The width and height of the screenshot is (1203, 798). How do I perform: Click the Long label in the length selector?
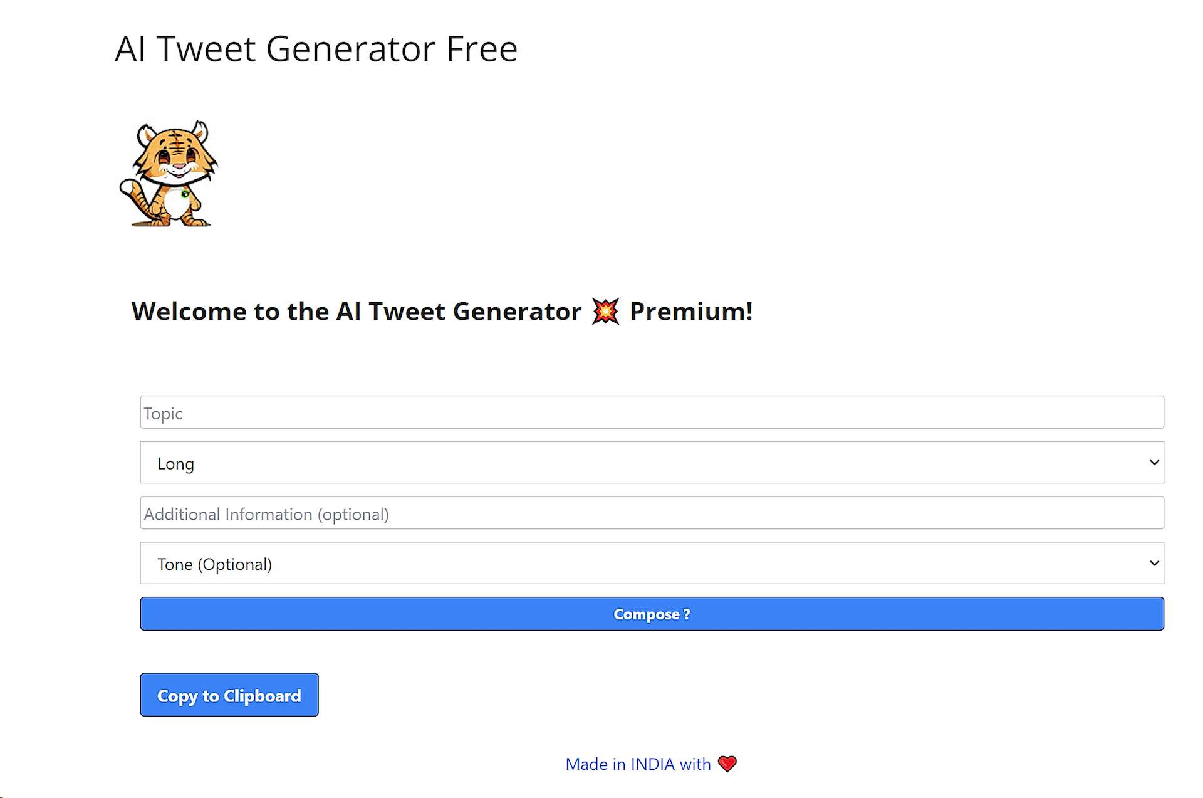coord(175,464)
